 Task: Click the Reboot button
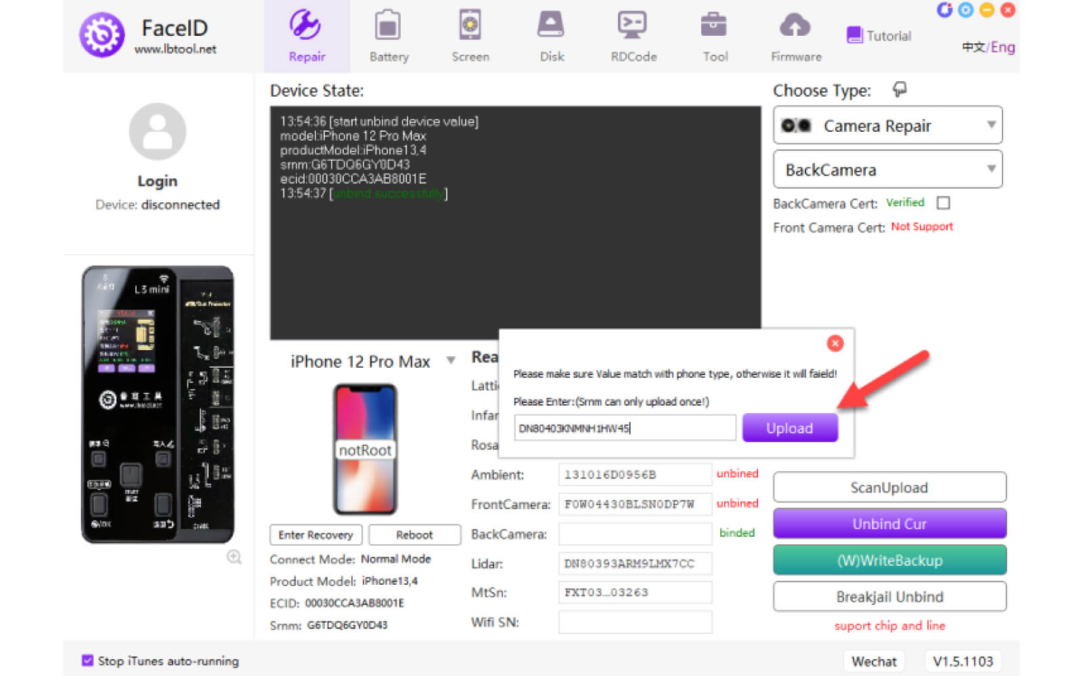pyautogui.click(x=414, y=535)
